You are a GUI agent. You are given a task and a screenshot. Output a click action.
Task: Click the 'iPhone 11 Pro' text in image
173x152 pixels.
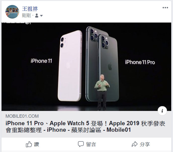[x=140, y=62]
